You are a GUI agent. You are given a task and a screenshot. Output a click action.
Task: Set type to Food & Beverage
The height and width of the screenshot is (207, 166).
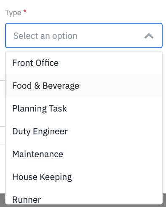84,86
